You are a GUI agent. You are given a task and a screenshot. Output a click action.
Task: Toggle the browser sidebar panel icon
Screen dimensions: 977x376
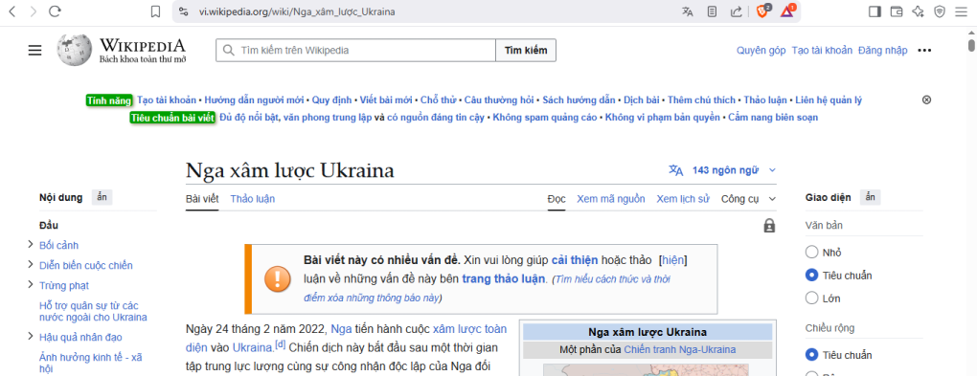click(x=875, y=11)
